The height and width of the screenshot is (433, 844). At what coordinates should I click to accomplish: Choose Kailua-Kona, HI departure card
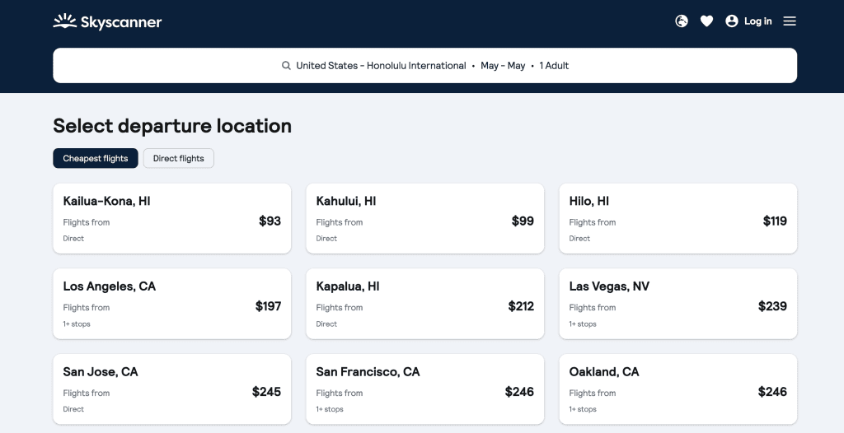[171, 218]
